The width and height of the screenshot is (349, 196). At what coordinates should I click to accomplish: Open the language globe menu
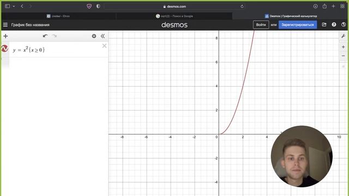[344, 24]
